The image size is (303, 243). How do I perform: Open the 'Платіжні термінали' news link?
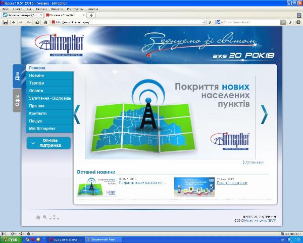tap(232, 183)
